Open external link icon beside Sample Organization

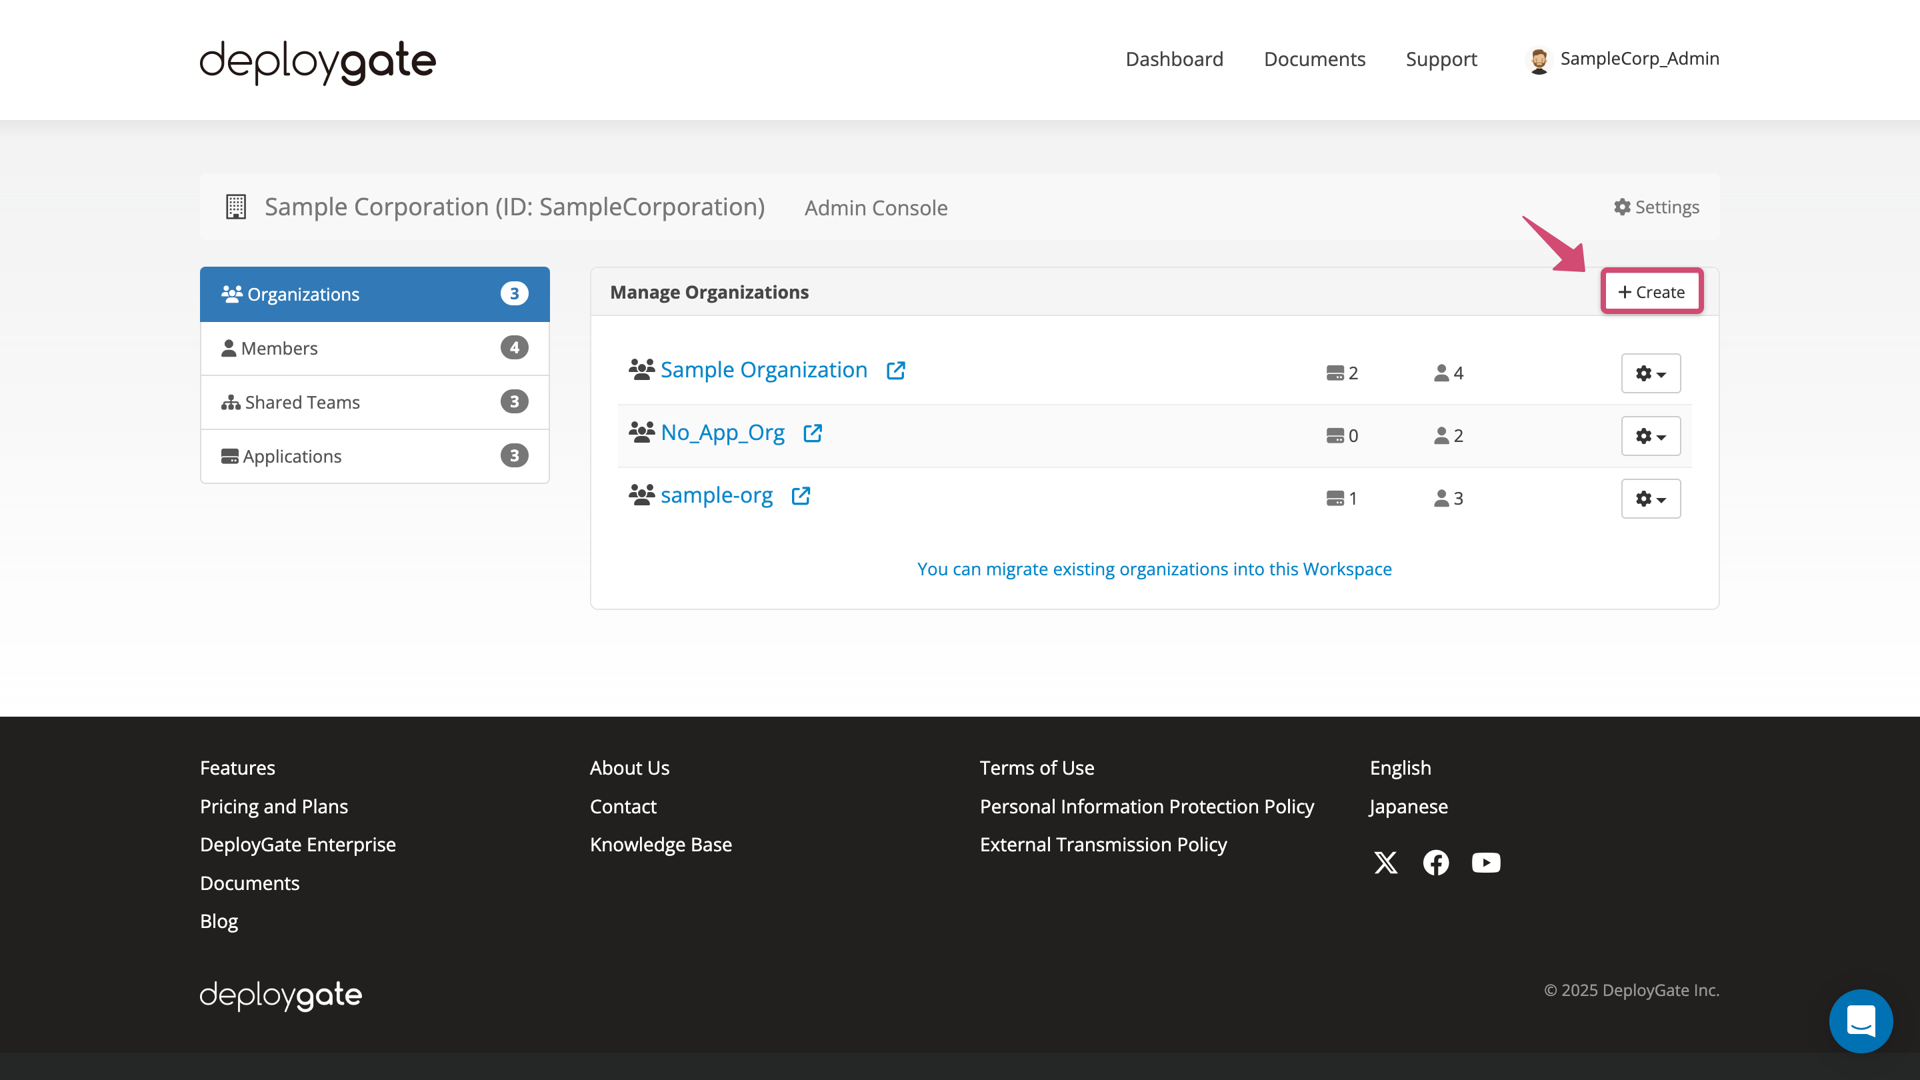895,371
